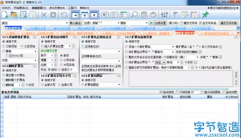
Task: Open the 替换 combo box dropdown
Action: click(35, 51)
